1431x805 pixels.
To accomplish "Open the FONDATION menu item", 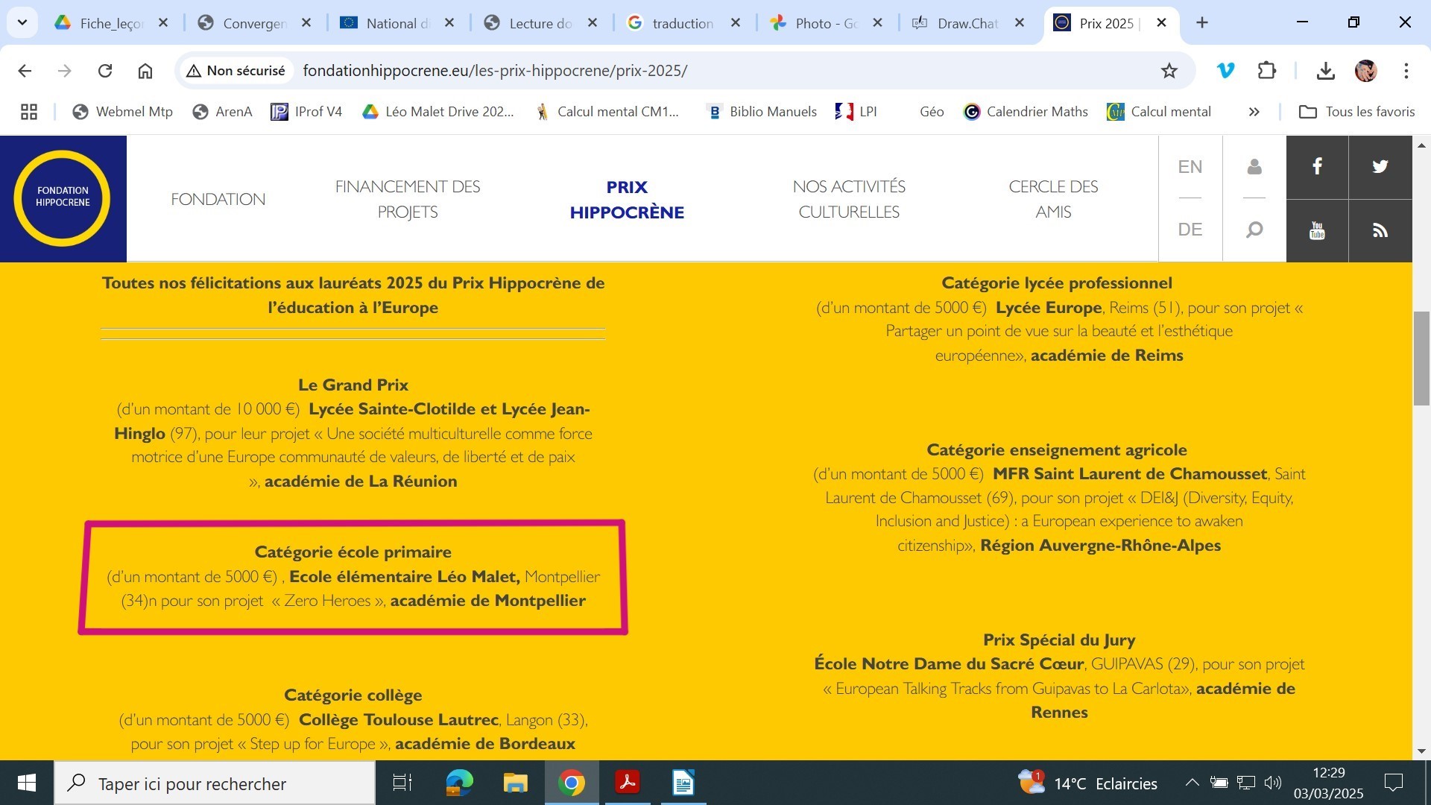I will coord(218,199).
